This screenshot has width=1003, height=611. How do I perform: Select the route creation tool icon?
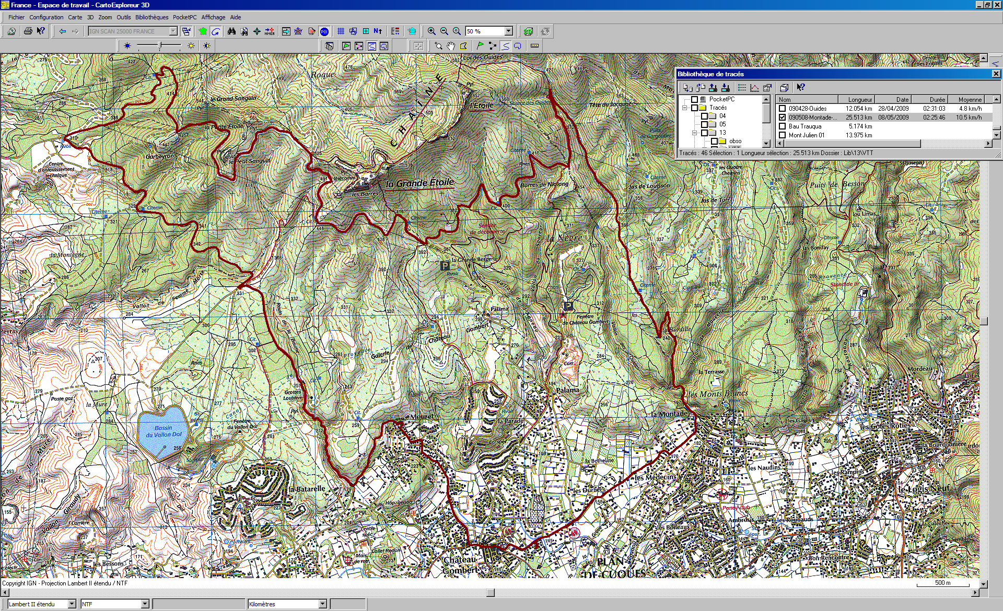click(493, 46)
